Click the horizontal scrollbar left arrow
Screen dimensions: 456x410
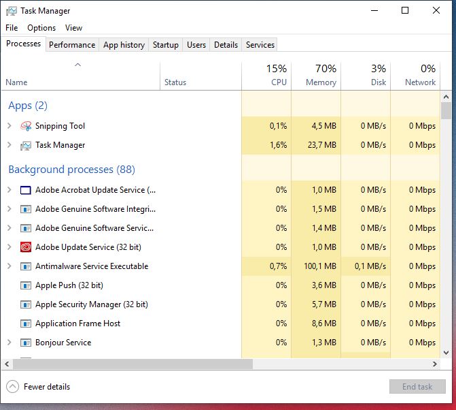pyautogui.click(x=7, y=364)
